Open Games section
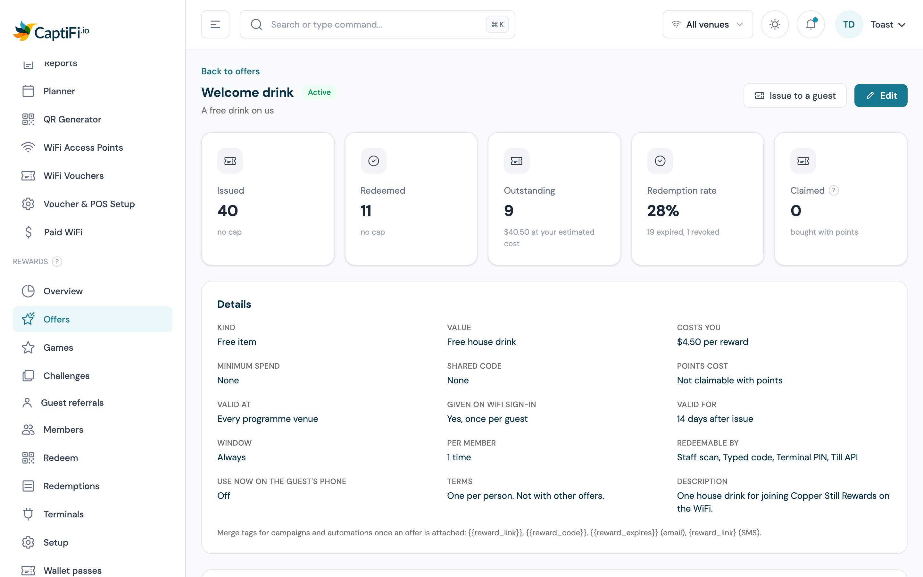Image resolution: width=923 pixels, height=577 pixels. click(92, 348)
